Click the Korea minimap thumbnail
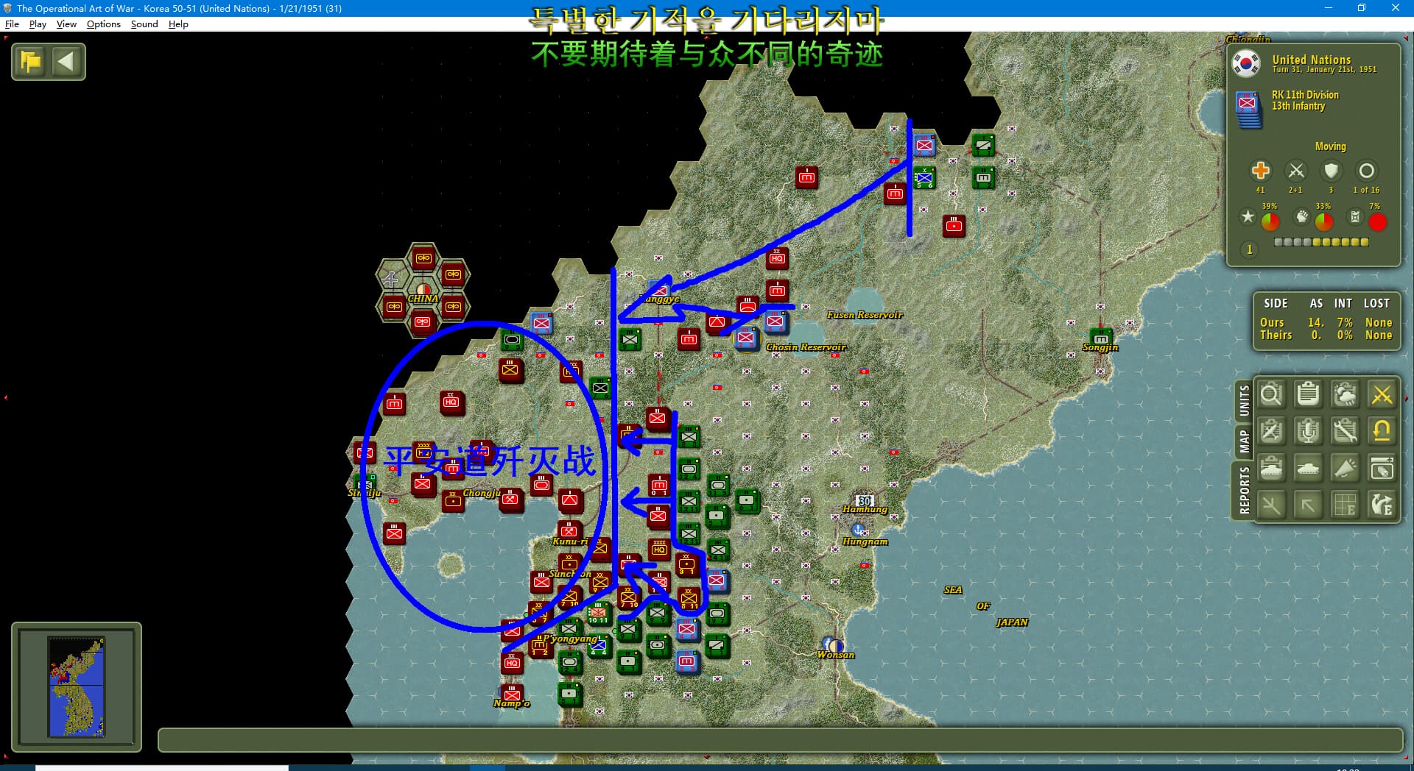Screen dimensions: 1414x771 [77, 687]
